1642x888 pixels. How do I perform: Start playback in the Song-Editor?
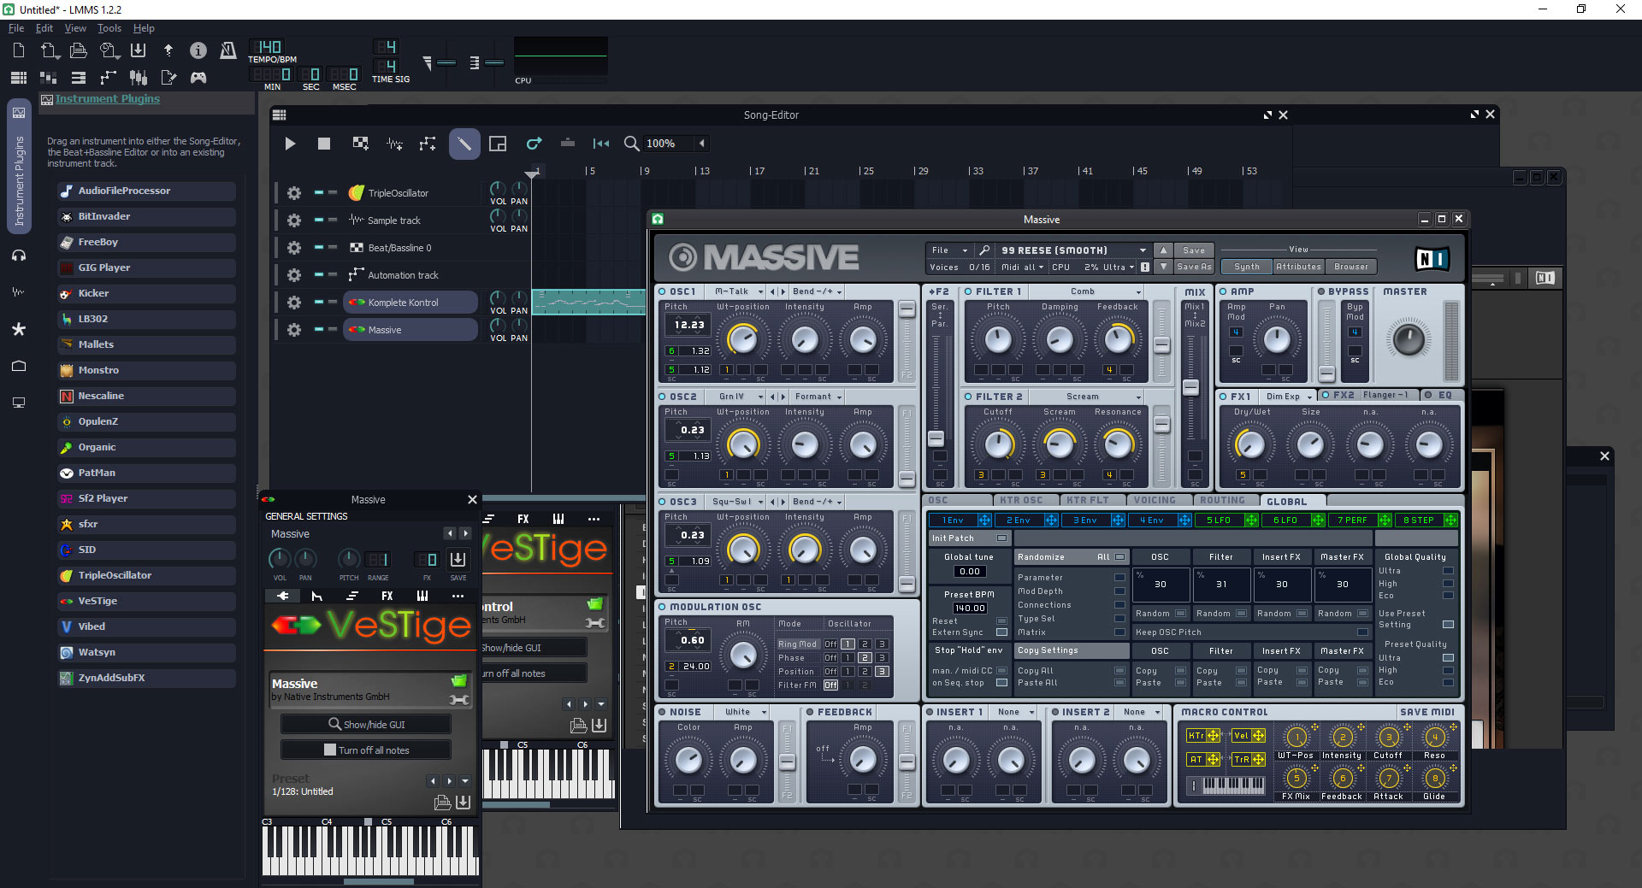click(290, 144)
